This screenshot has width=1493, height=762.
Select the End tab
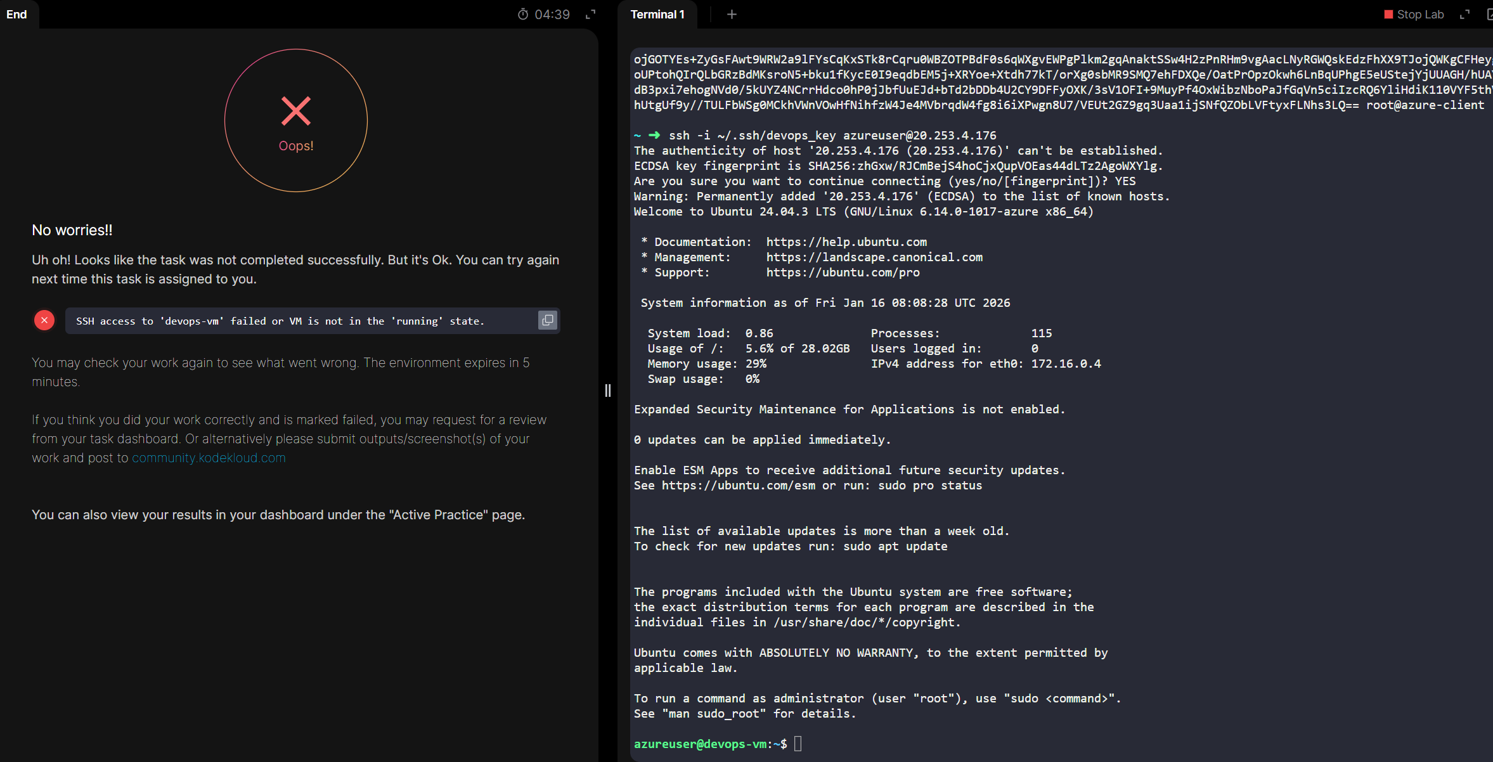17,15
